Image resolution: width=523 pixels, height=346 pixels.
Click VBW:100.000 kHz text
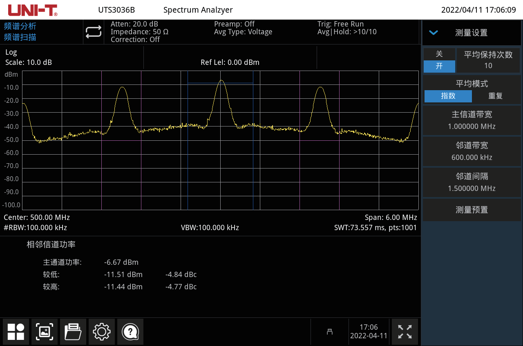click(210, 228)
